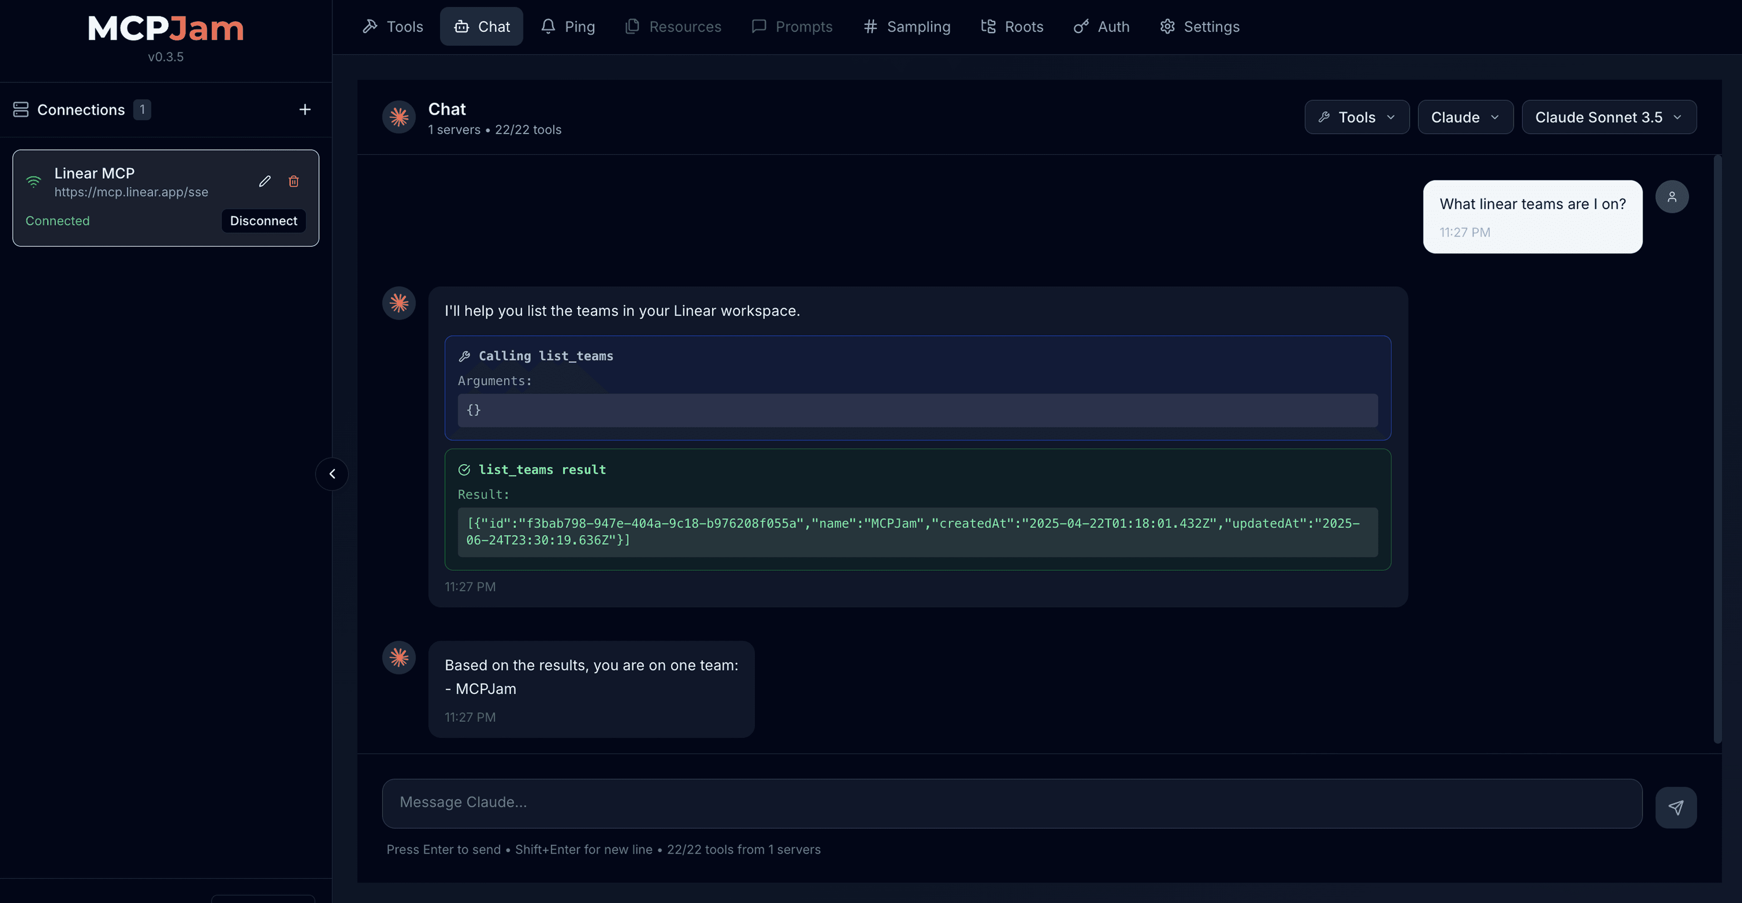Edit the Linear MCP connection pencil icon
The width and height of the screenshot is (1742, 903).
tap(264, 181)
